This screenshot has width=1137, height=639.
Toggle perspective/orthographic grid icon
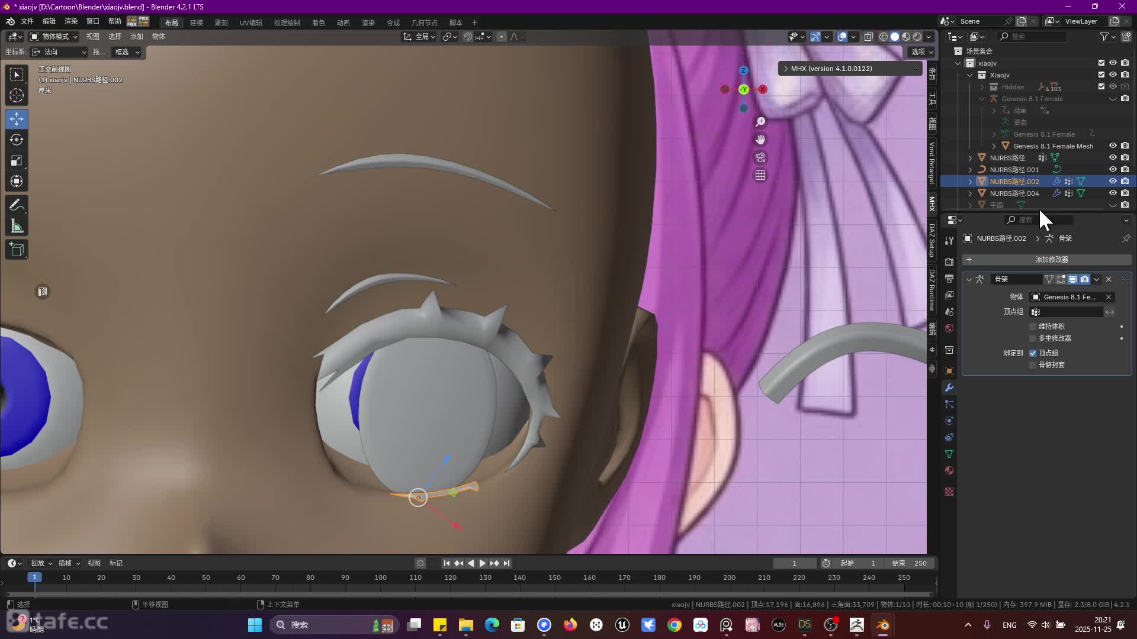click(x=760, y=175)
